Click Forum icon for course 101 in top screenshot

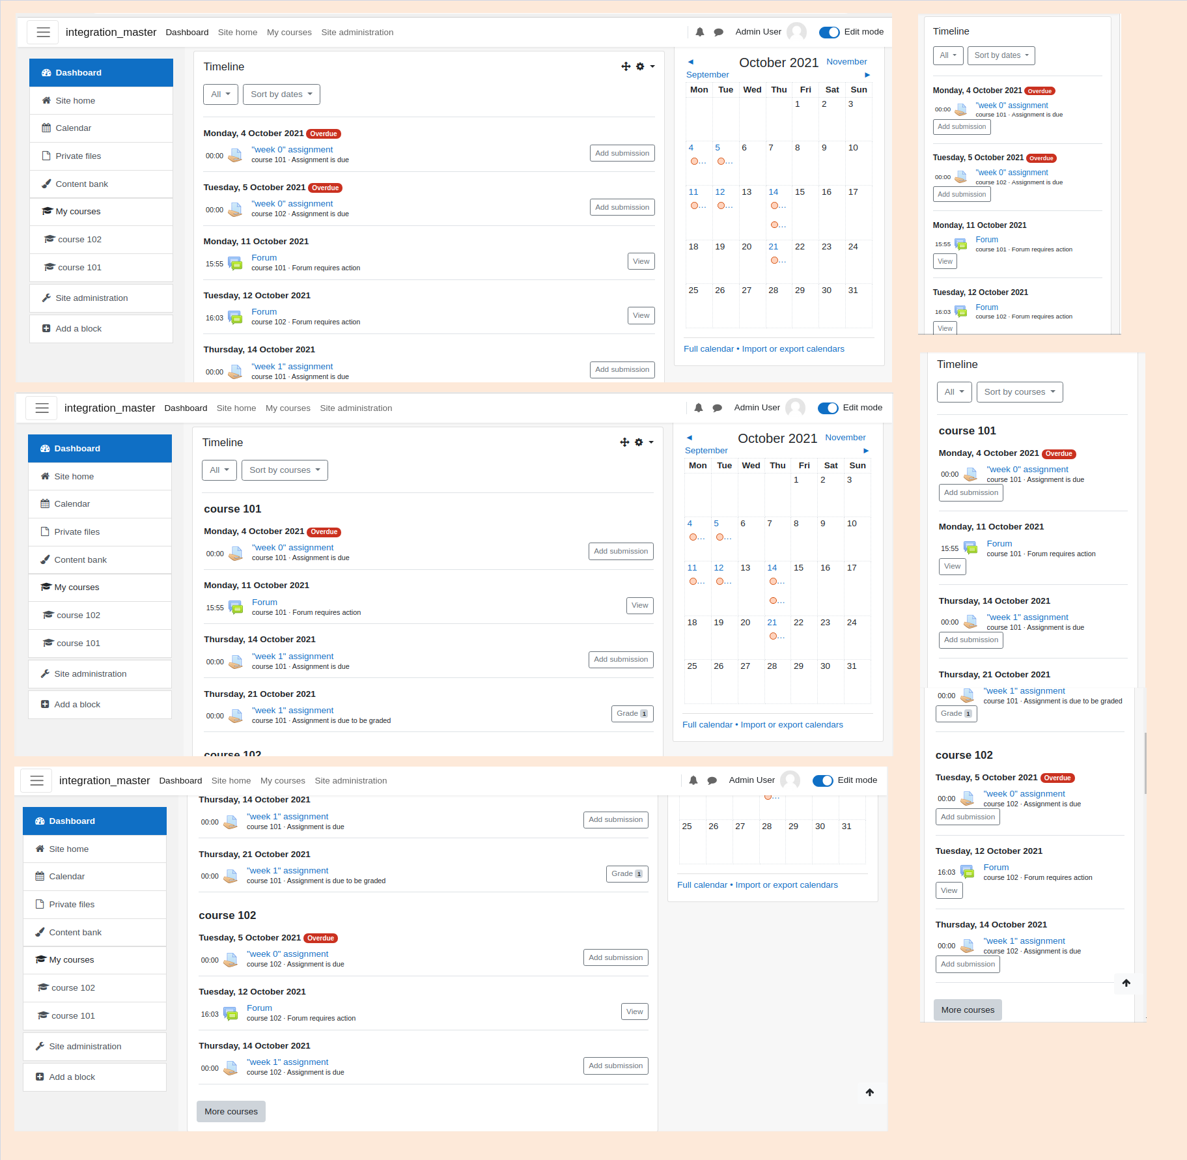[x=235, y=264]
